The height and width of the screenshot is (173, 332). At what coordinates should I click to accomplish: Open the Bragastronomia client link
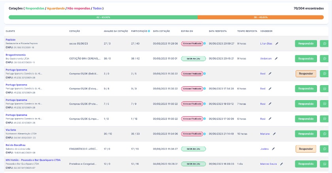click(15, 55)
